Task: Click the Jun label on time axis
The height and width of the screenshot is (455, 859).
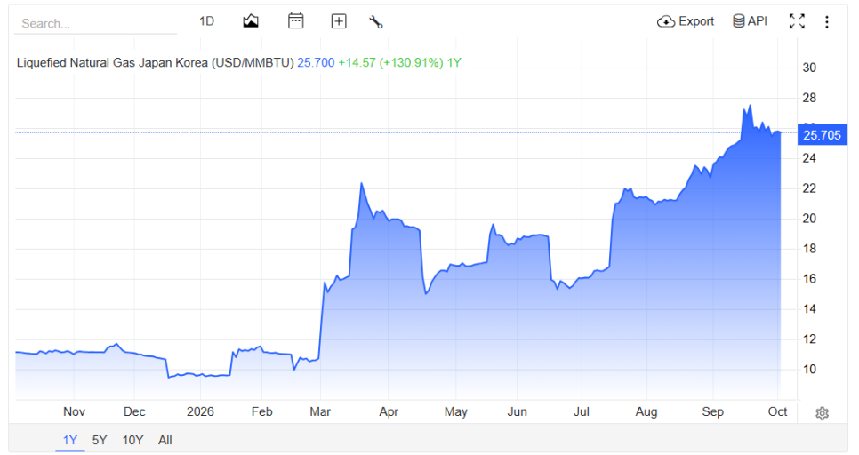Action: (x=518, y=411)
